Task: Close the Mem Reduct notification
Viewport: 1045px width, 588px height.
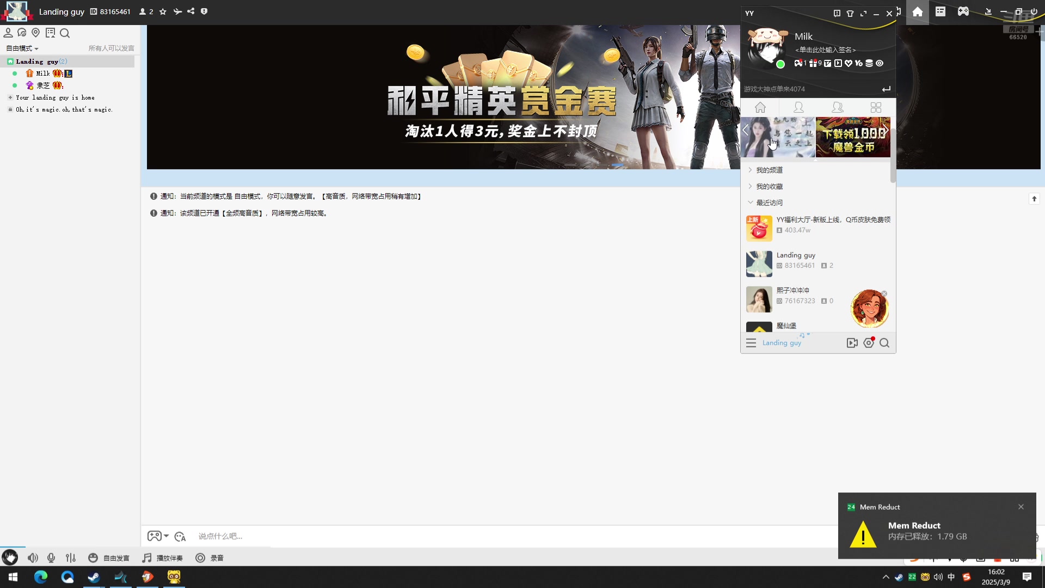Action: coord(1021,507)
